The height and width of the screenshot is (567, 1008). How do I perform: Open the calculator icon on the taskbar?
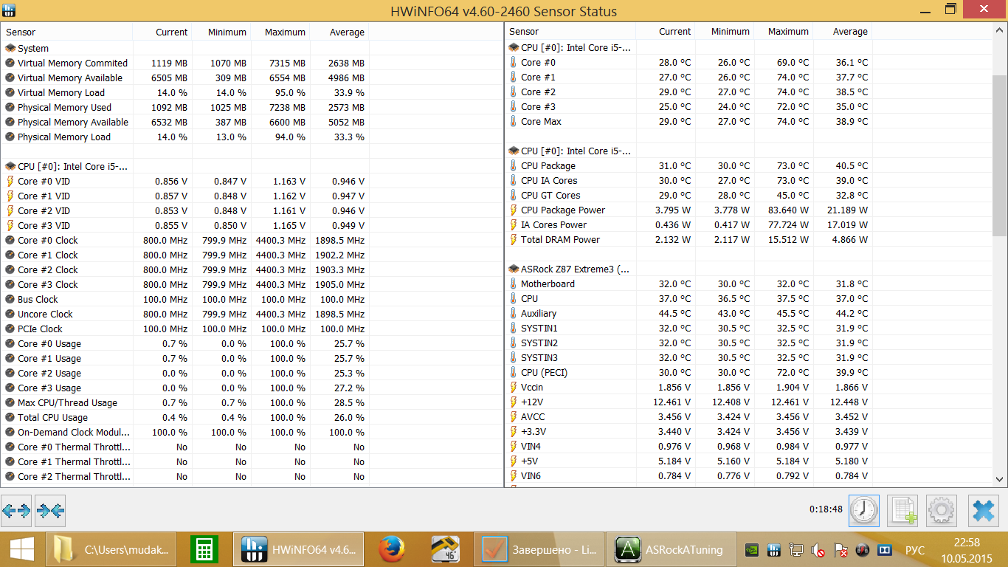204,549
